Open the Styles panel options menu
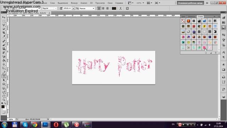The width and height of the screenshot is (227, 128). coord(218,17)
